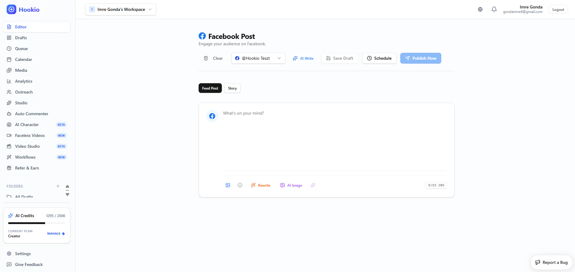
Task: Click the Give Feedback icon
Action: [9, 264]
